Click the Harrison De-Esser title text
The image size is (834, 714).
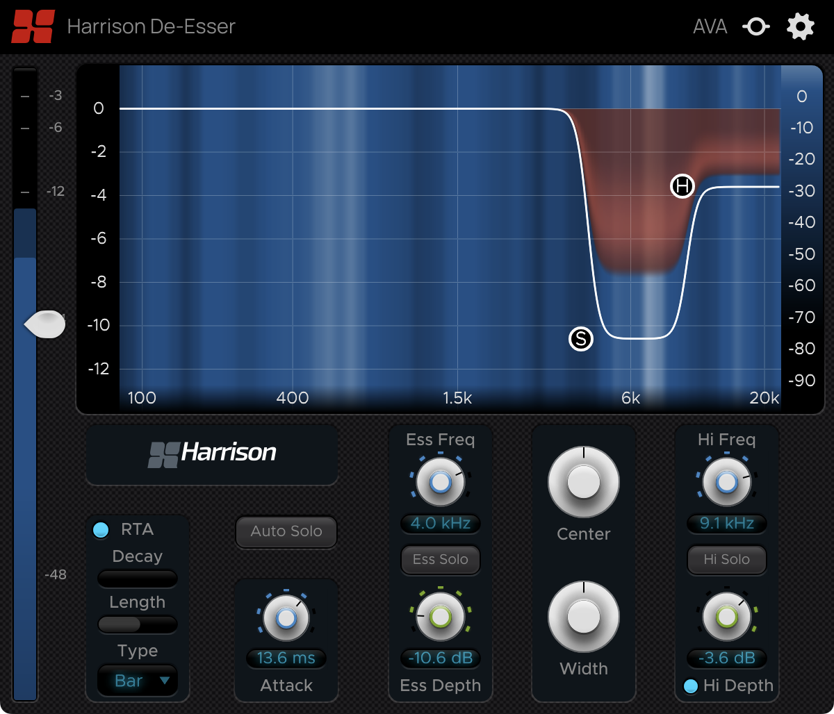coord(152,27)
